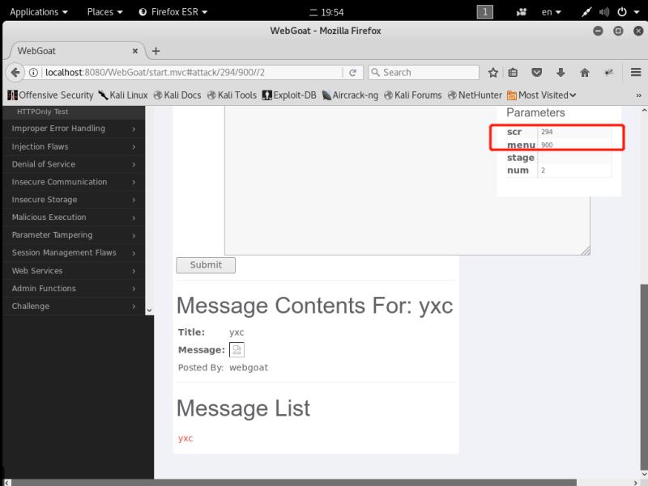Open the Aircrack-ng bookmark
This screenshot has height=486, width=648.
click(350, 95)
